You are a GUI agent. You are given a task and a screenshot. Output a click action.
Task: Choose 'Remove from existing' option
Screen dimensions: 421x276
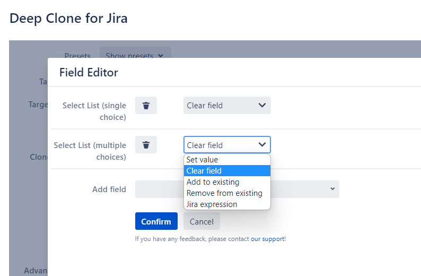tap(227, 193)
